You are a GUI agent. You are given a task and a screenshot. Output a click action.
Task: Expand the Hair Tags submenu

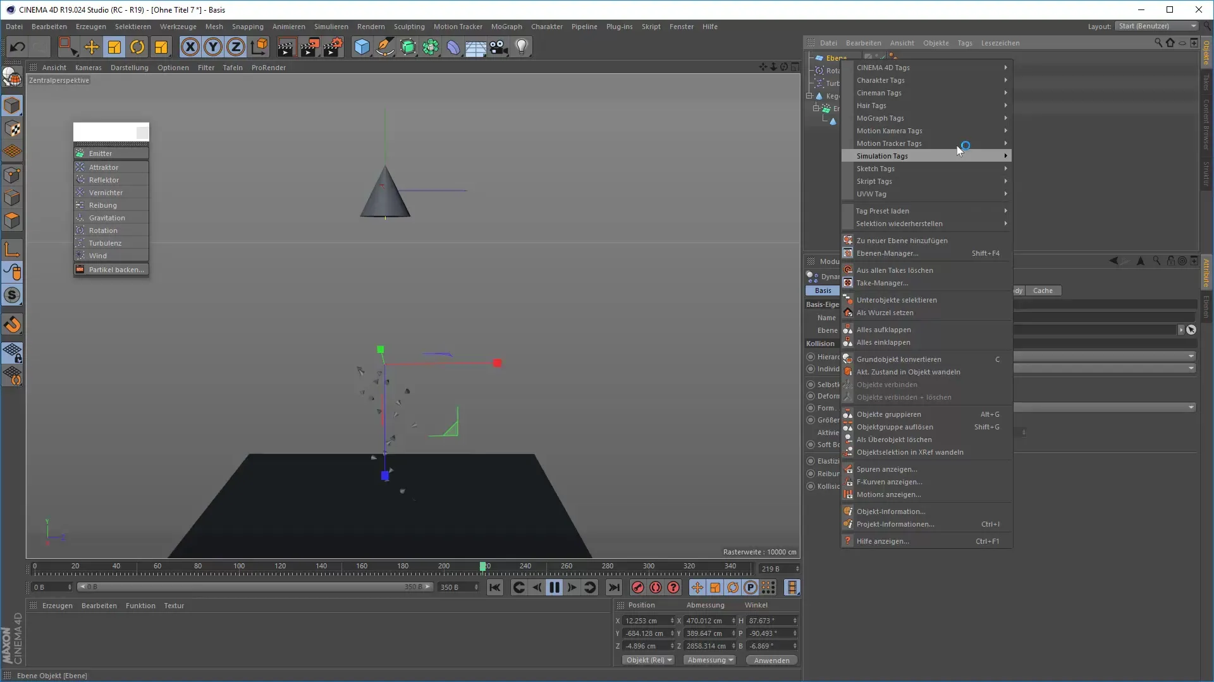pyautogui.click(x=926, y=105)
